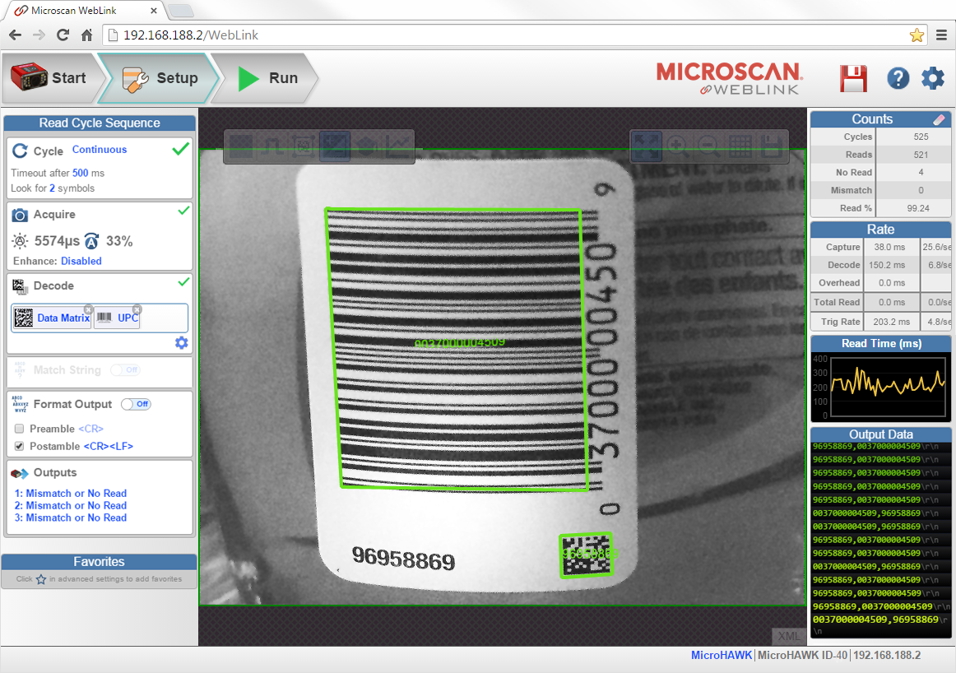The width and height of the screenshot is (956, 673).
Task: Click the Data Matrix code region in image
Action: [x=586, y=555]
